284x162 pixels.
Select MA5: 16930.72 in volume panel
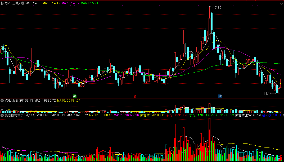(45, 101)
